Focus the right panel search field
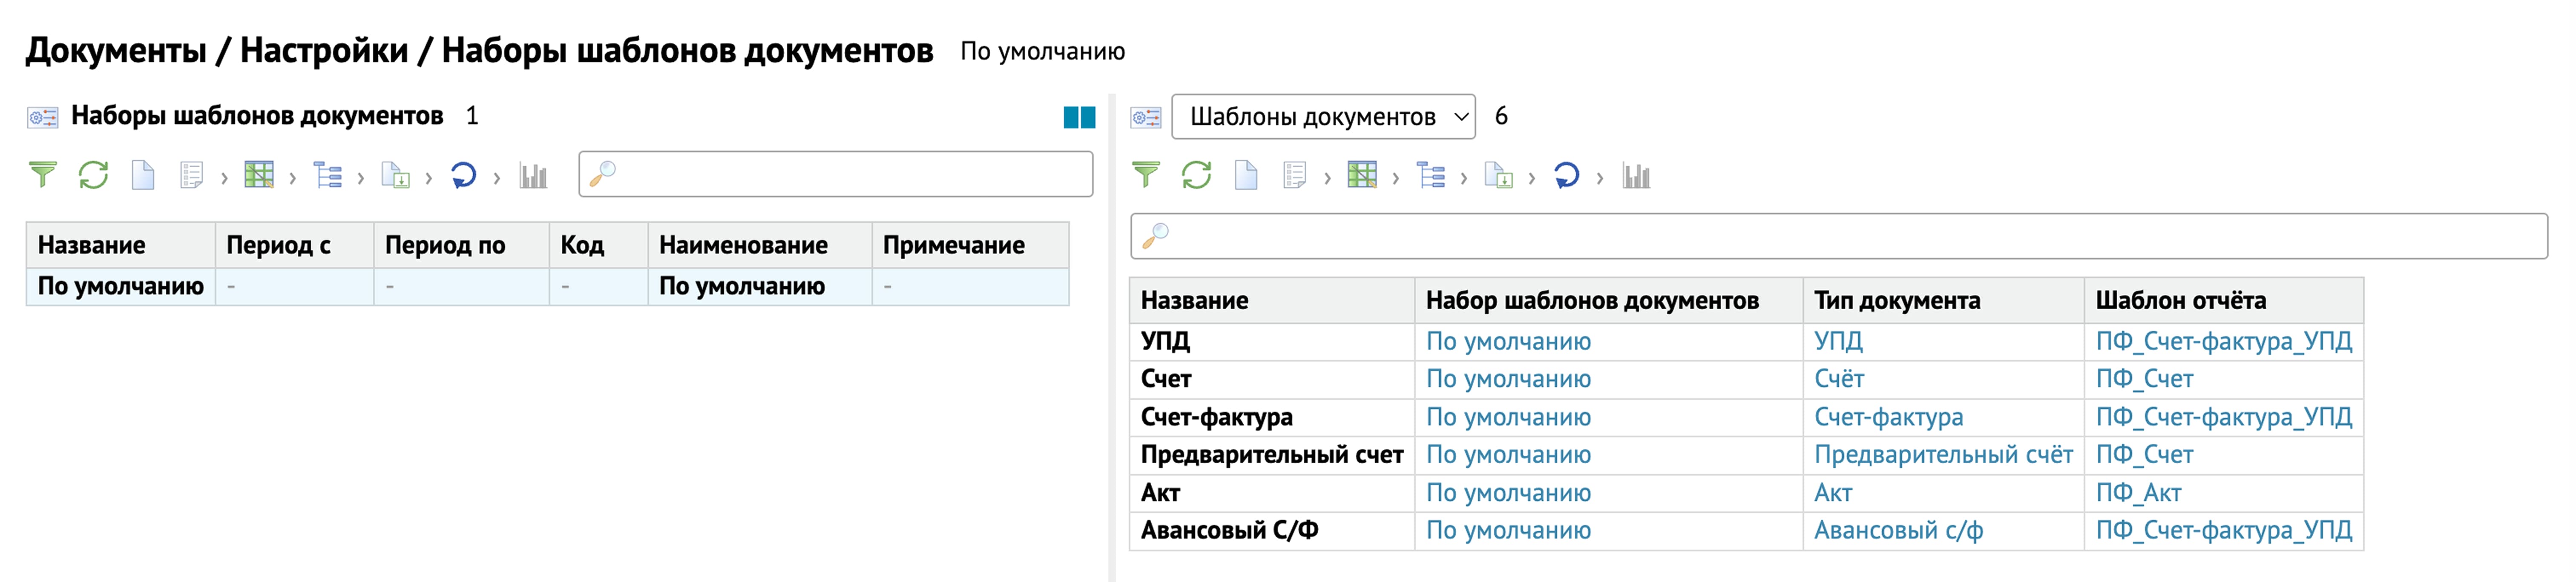 [x=1839, y=236]
